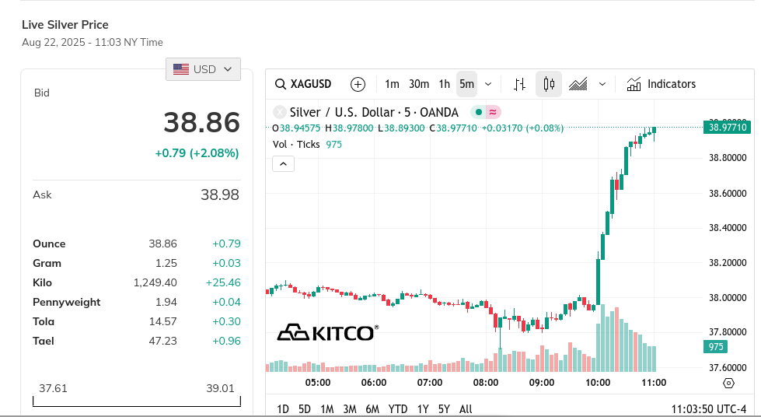The image size is (761, 417).
Task: Click the Kilo change +25.46
Action: click(223, 282)
